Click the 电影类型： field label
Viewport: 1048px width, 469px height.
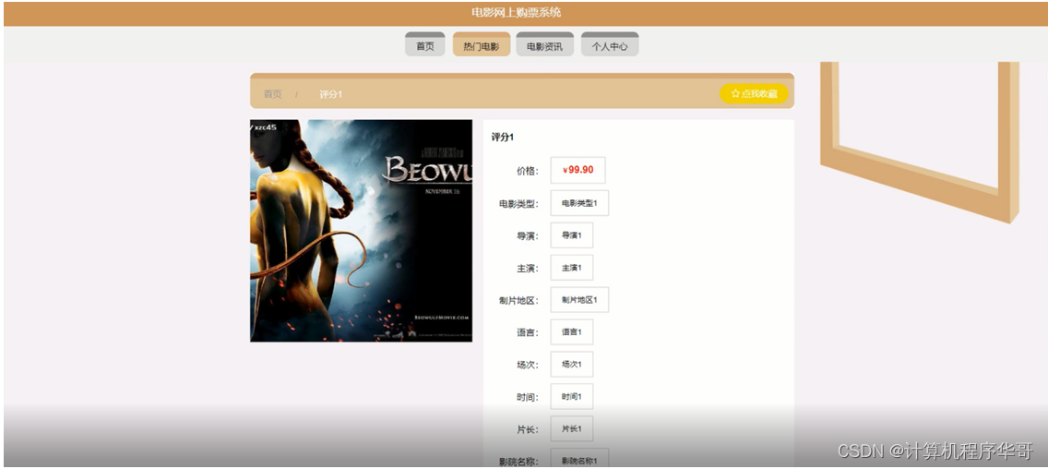(518, 204)
